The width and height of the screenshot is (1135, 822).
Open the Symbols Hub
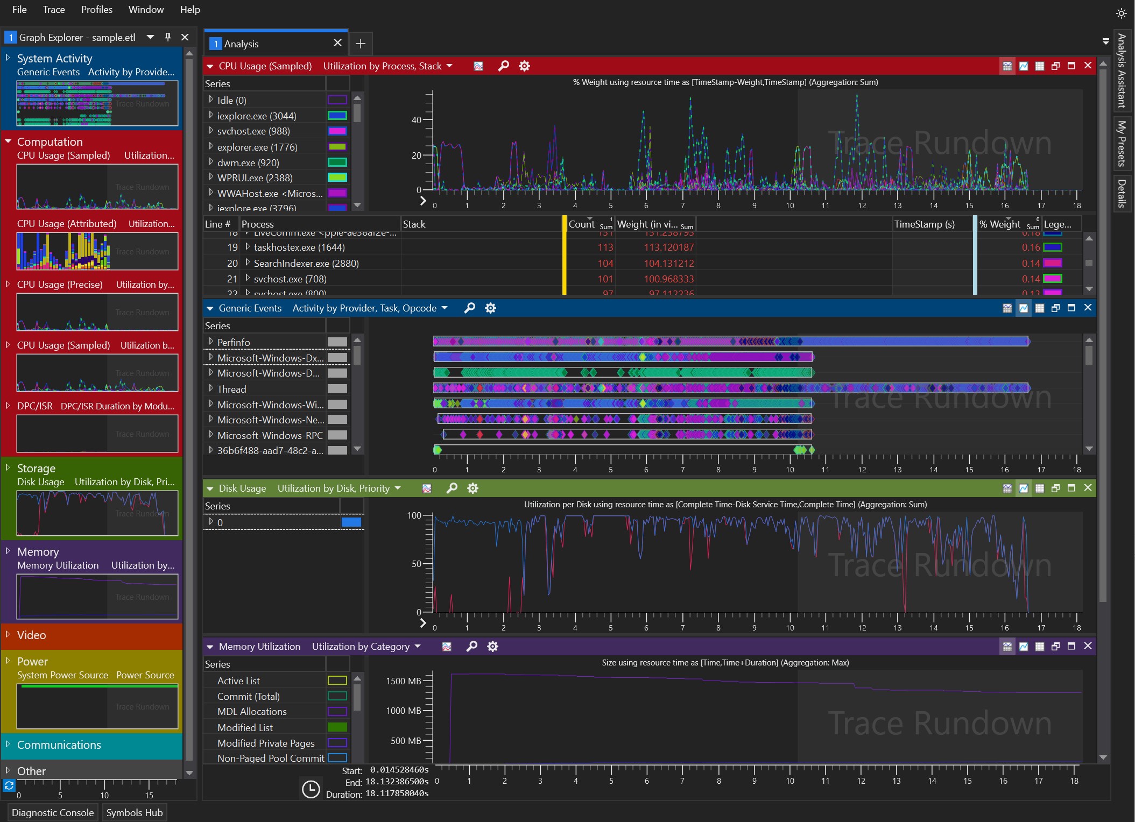click(135, 812)
